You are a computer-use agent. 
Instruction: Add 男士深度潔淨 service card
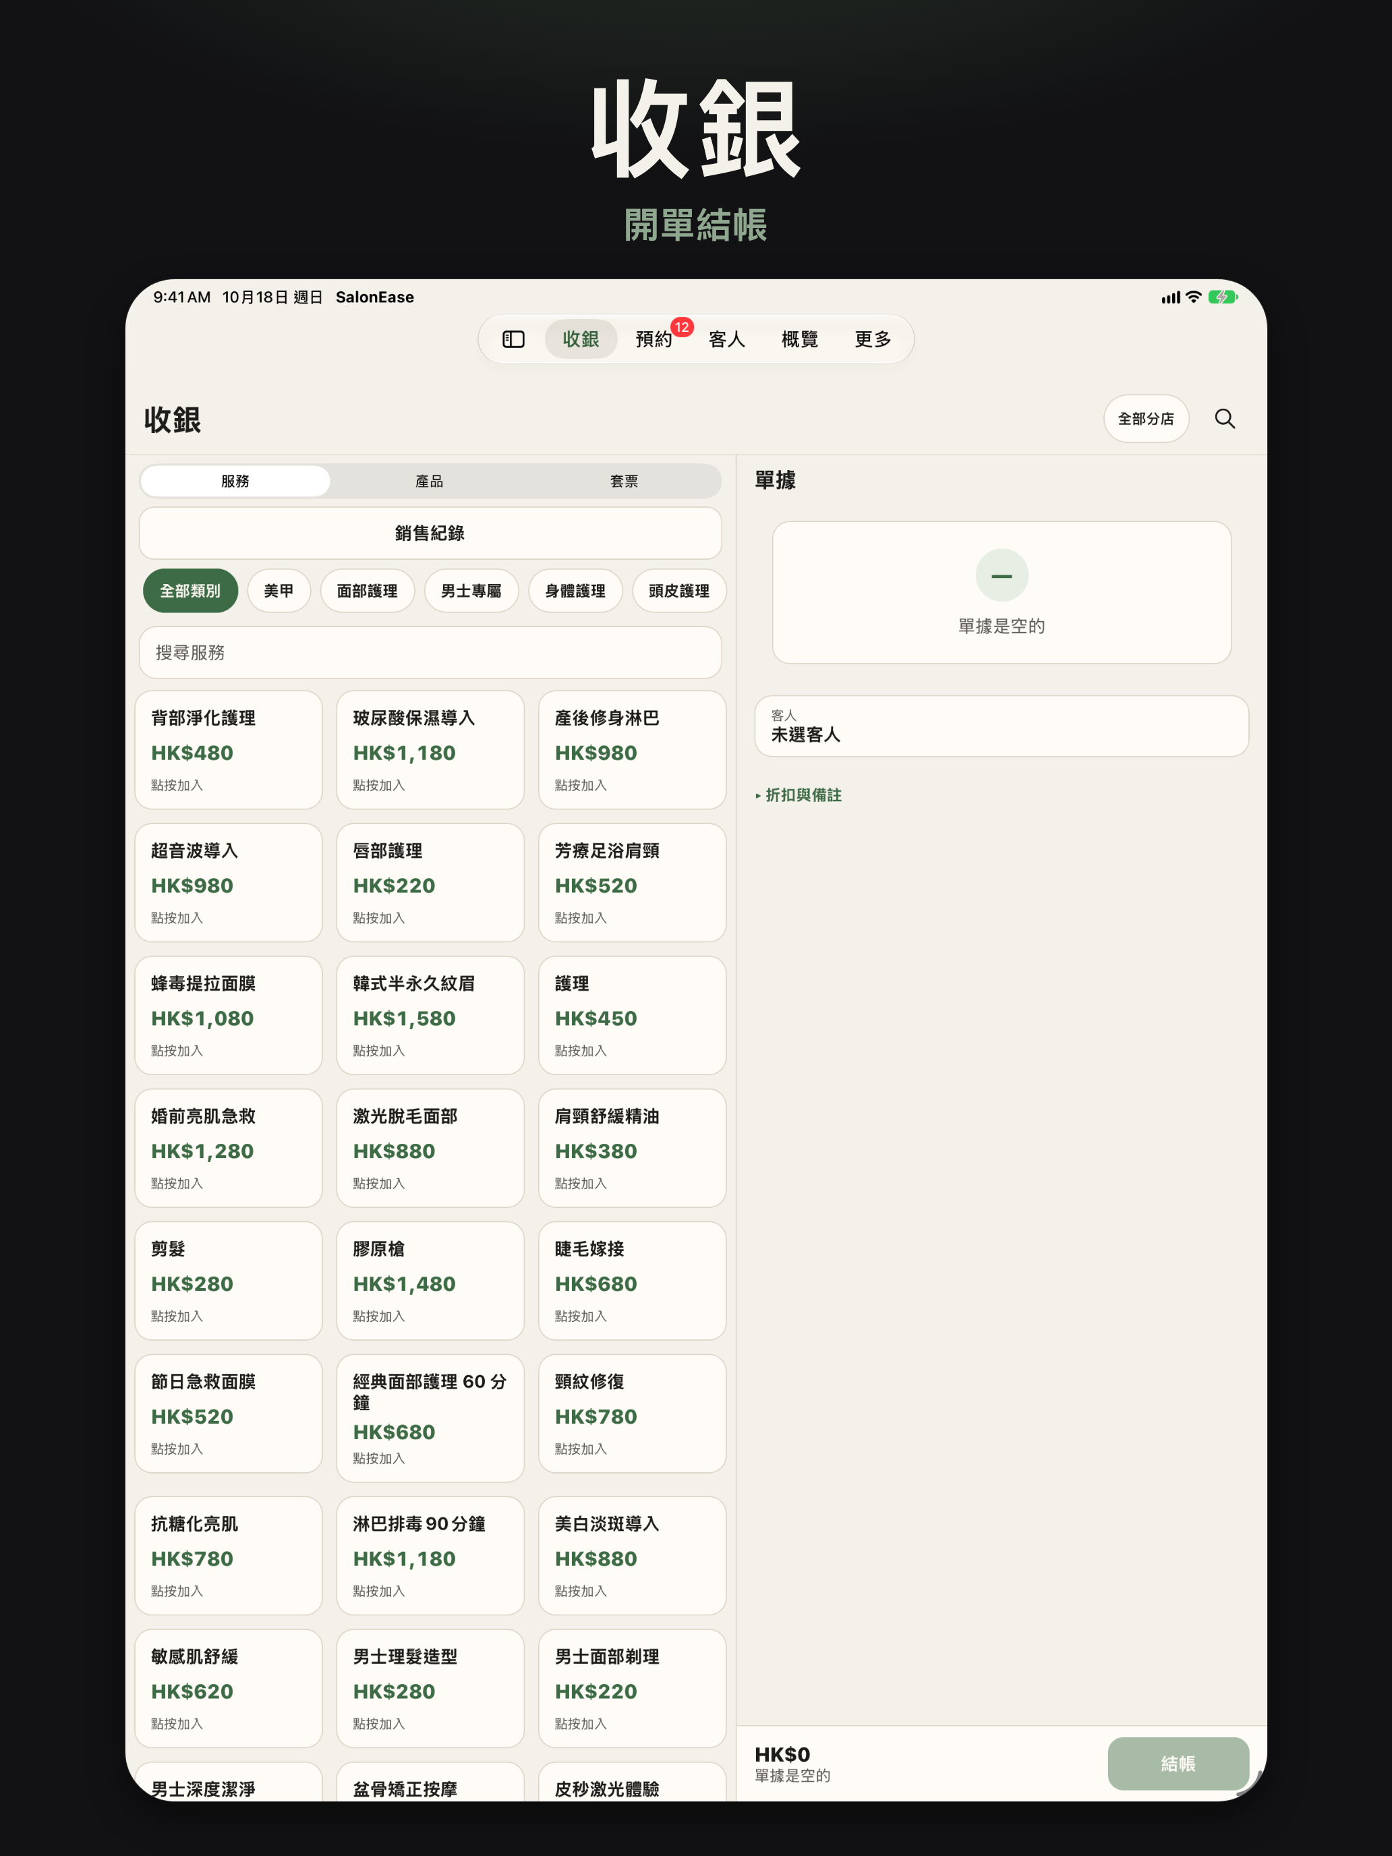pyautogui.click(x=229, y=1782)
